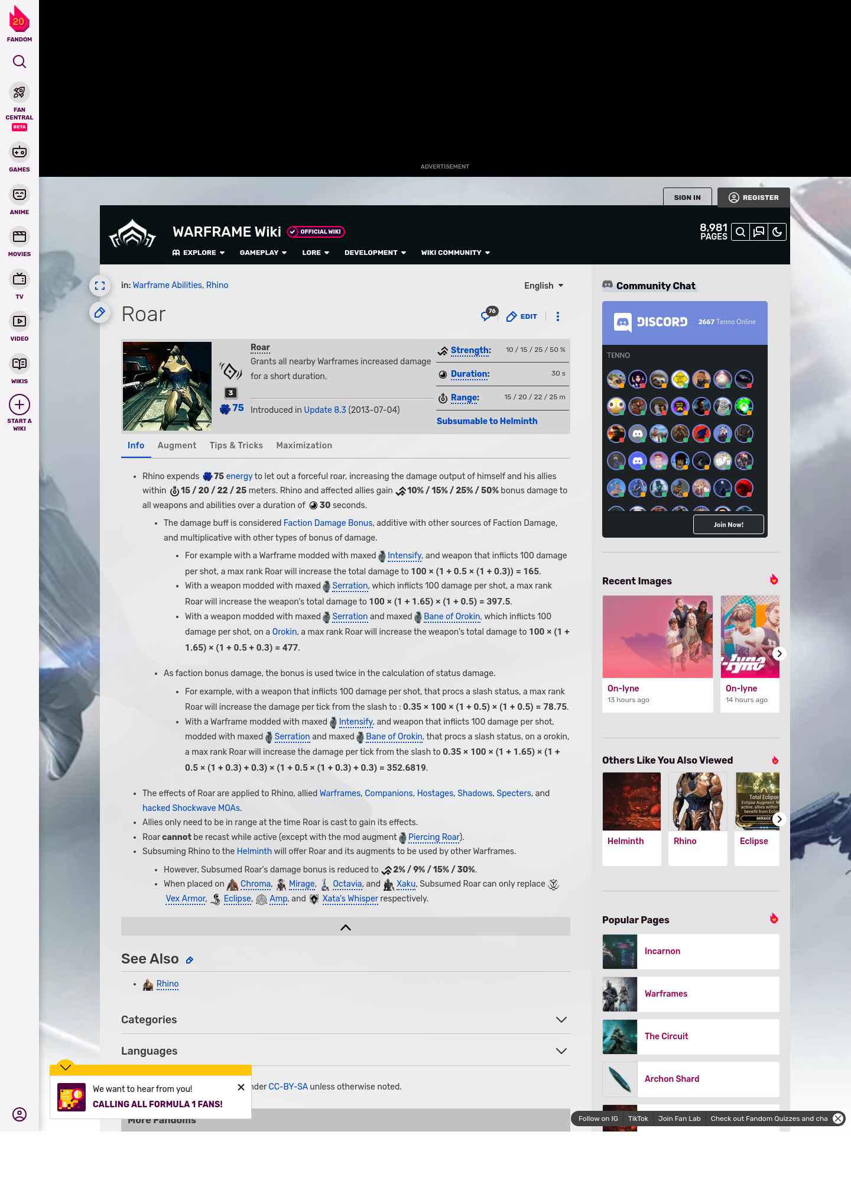The height and width of the screenshot is (1183, 851).
Task: Open The Circuit popular page
Action: [691, 1036]
